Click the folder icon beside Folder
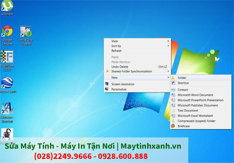Viewport: 234px width, 163px height. point(173,77)
